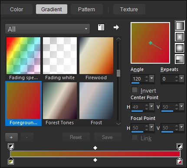The width and height of the screenshot is (187, 168).
Task: Increase Angle with the up spinner
Action: [x=147, y=77]
